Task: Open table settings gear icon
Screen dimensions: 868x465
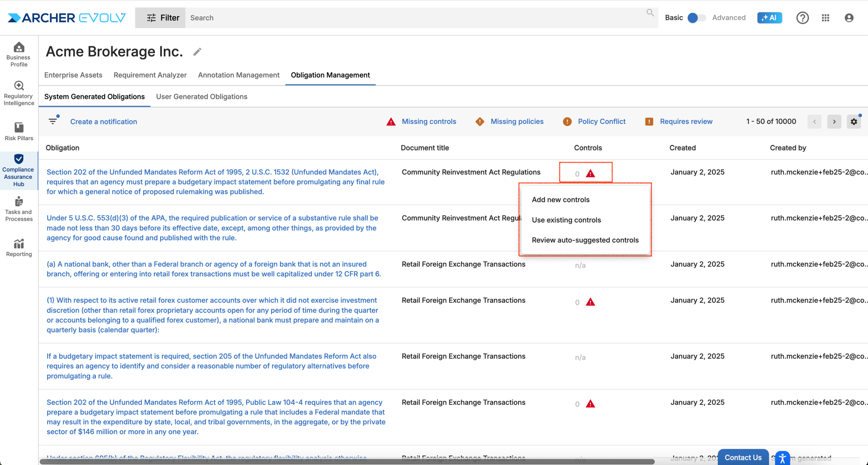Action: (854, 122)
